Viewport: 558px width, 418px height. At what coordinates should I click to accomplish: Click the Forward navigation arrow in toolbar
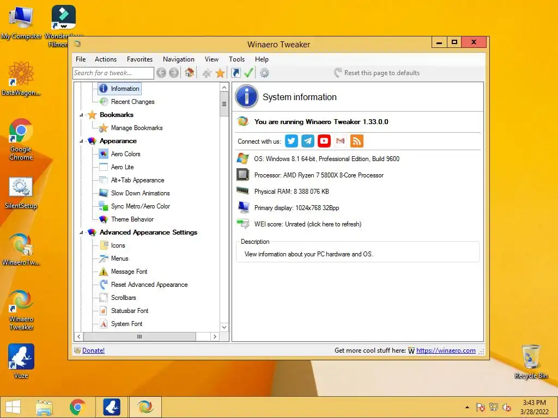(x=174, y=73)
